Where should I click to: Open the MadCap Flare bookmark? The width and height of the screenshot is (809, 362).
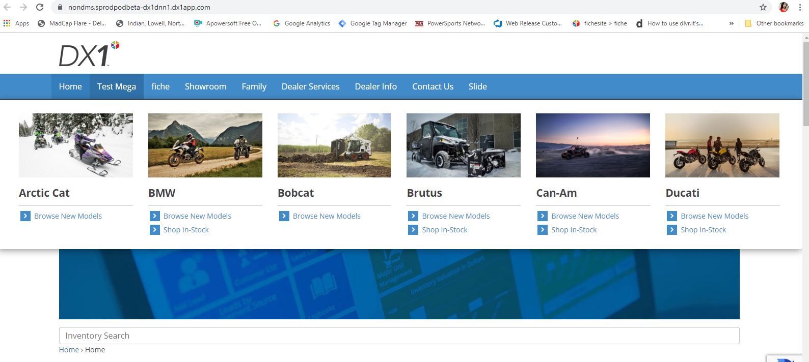[72, 23]
